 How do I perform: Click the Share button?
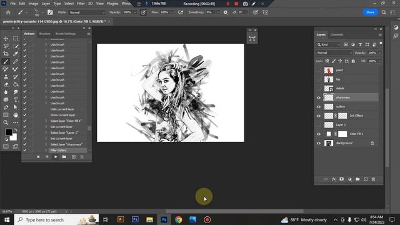tap(370, 12)
